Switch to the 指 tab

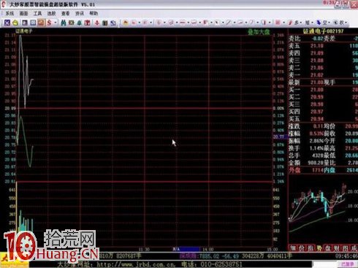(311, 248)
